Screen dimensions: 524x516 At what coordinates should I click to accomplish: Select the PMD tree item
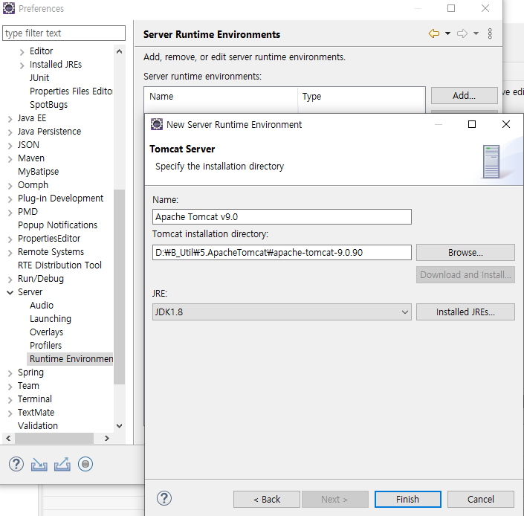(x=28, y=212)
